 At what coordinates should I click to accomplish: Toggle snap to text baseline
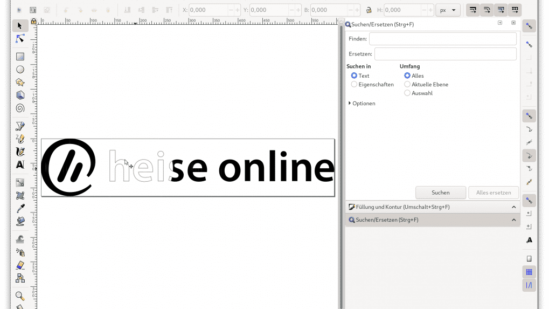(x=529, y=241)
